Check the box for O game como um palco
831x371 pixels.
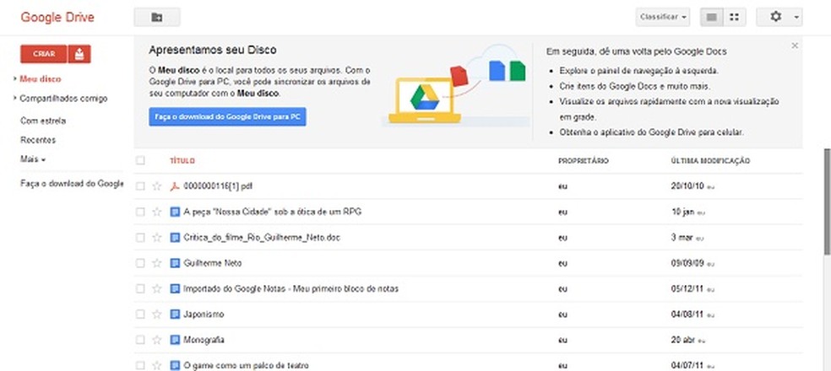point(140,366)
